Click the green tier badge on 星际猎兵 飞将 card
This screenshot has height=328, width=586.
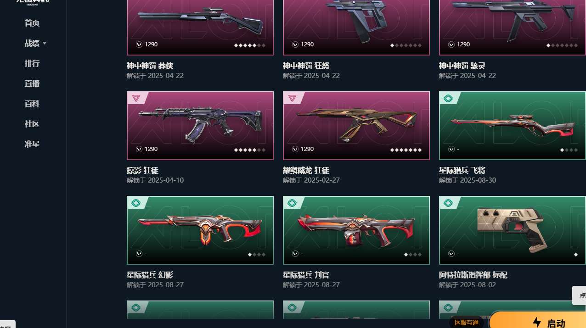coord(448,98)
